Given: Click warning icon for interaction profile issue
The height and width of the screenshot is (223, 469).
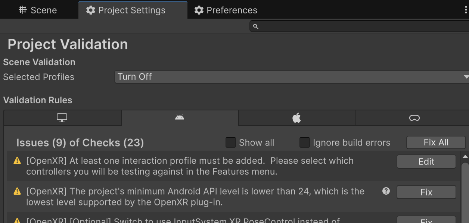Looking at the screenshot, I should 17,161.
